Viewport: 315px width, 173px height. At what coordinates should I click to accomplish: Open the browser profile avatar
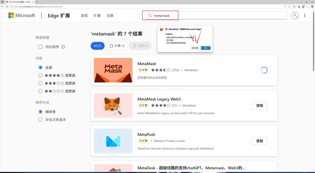(303, 7)
